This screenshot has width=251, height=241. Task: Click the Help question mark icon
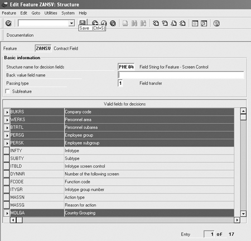pyautogui.click(x=216, y=23)
